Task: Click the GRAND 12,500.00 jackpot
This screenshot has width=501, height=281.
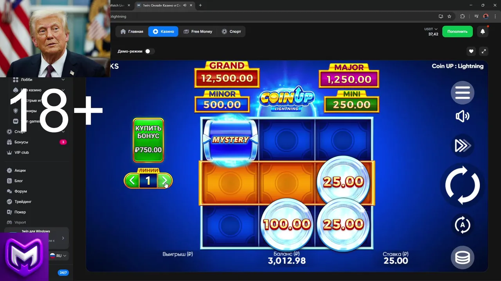Action: point(227,75)
